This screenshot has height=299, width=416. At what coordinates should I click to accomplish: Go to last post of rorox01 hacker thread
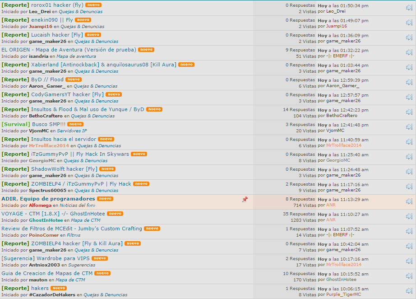click(409, 8)
